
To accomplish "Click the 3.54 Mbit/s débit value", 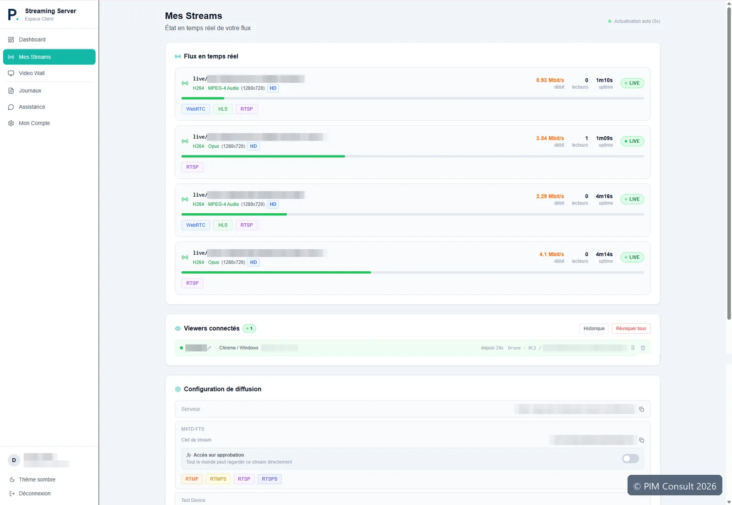I will click(550, 138).
